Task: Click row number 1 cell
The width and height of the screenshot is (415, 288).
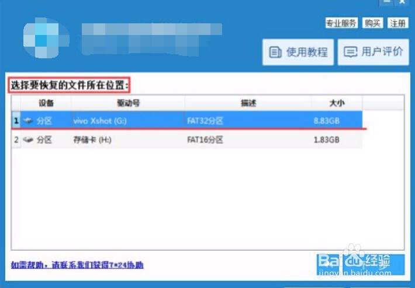Action: [x=16, y=121]
